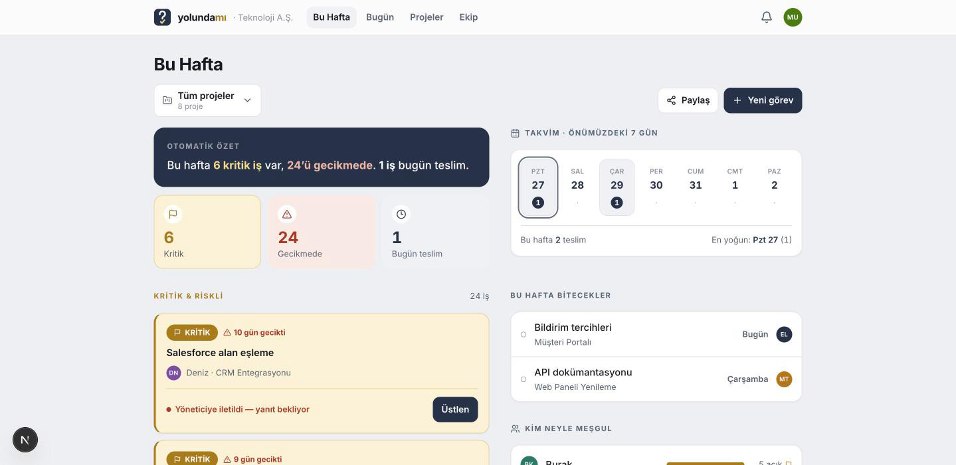
Task: Select Per 30 in the calendar
Action: [x=656, y=187]
